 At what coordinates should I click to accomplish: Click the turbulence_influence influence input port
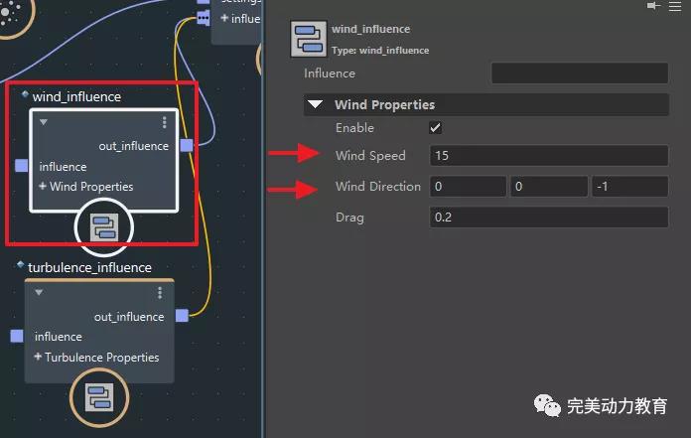pos(17,337)
